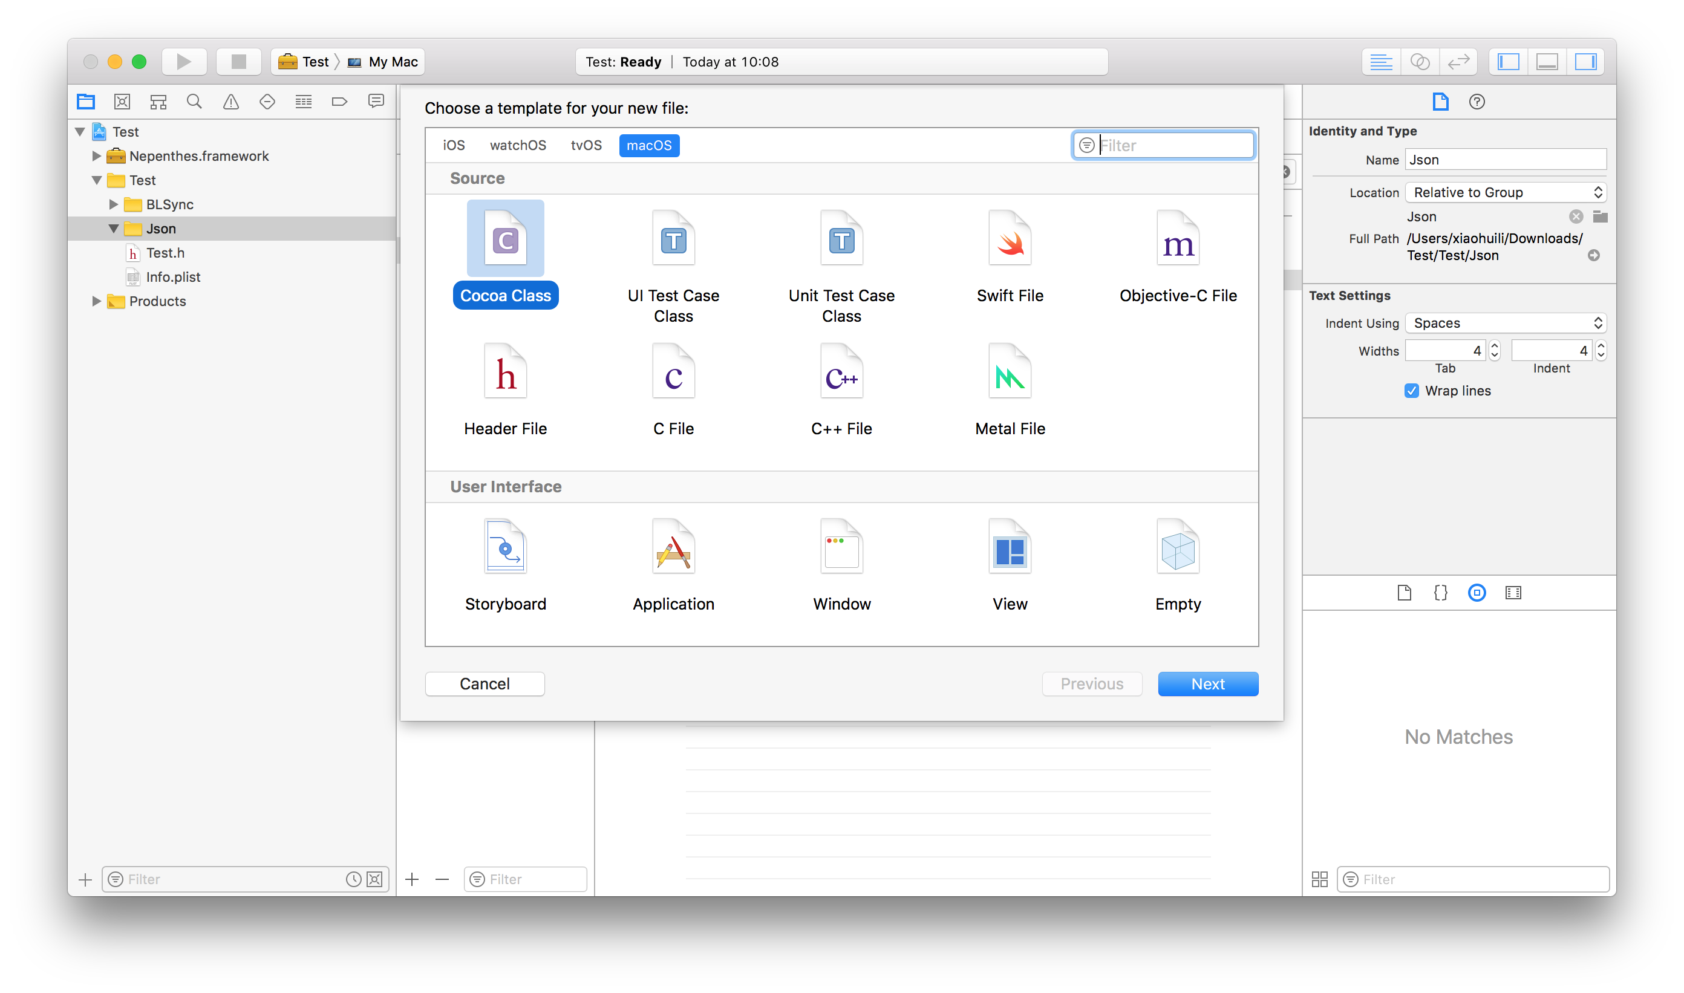This screenshot has width=1684, height=993.
Task: Open the File Template library
Action: click(1404, 593)
